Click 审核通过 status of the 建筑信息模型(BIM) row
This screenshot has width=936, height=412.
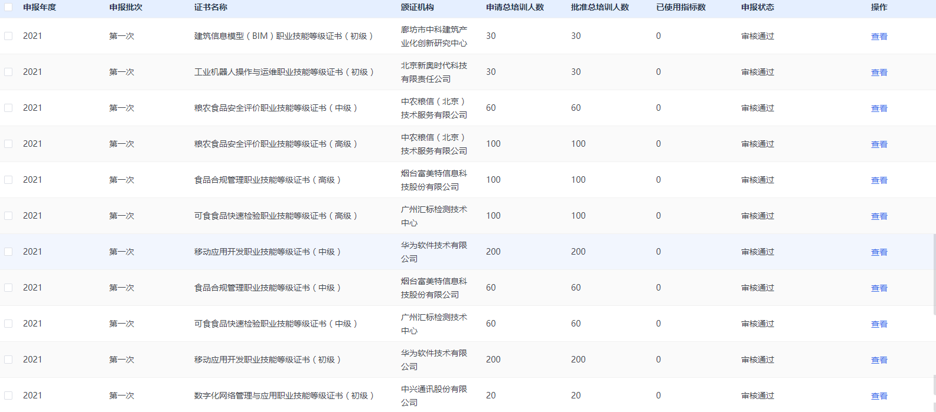[x=758, y=36]
